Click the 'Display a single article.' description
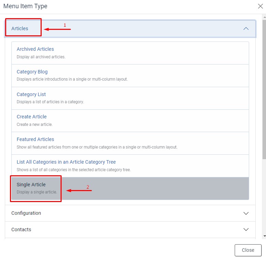 pos(37,192)
